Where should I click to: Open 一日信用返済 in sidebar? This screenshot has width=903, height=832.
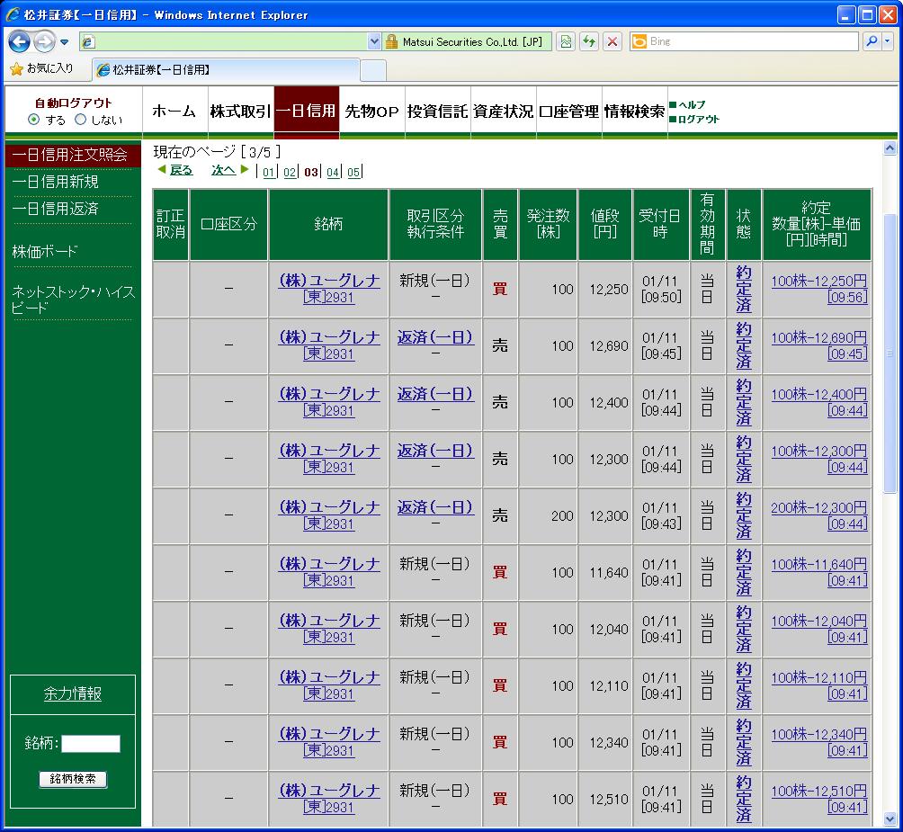point(55,209)
